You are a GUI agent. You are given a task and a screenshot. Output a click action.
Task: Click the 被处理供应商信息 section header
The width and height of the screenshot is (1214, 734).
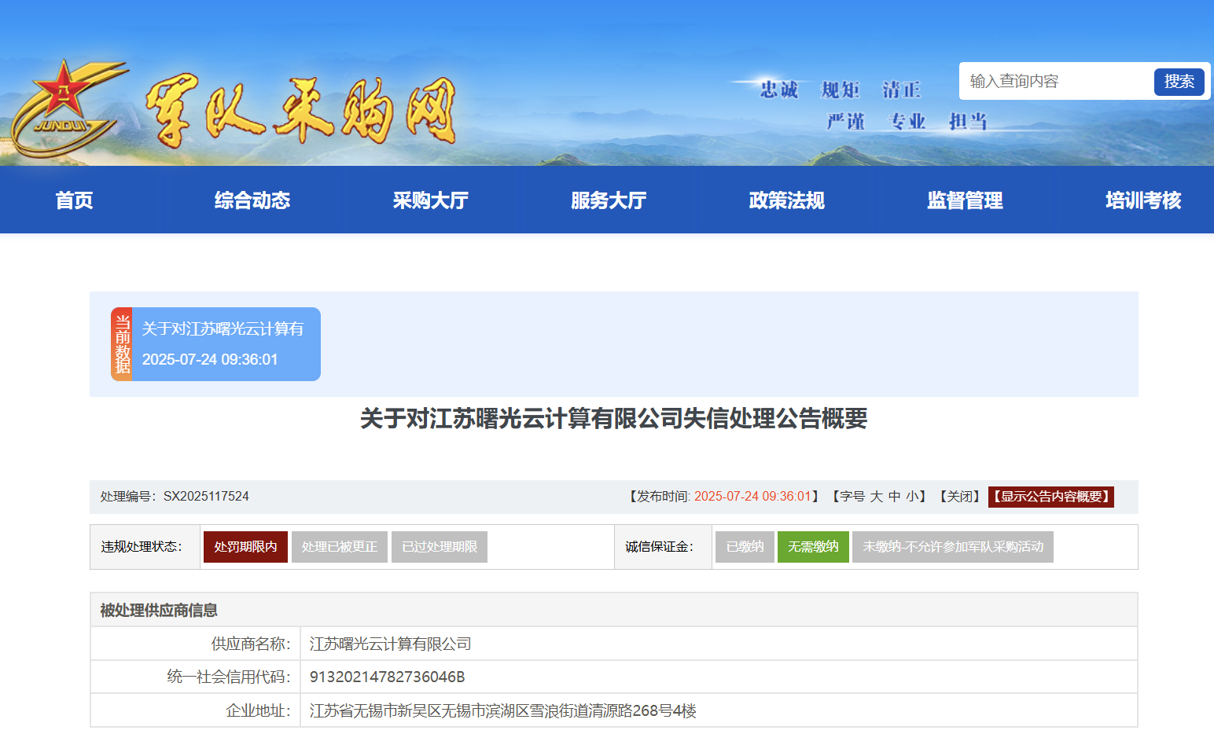coord(614,610)
